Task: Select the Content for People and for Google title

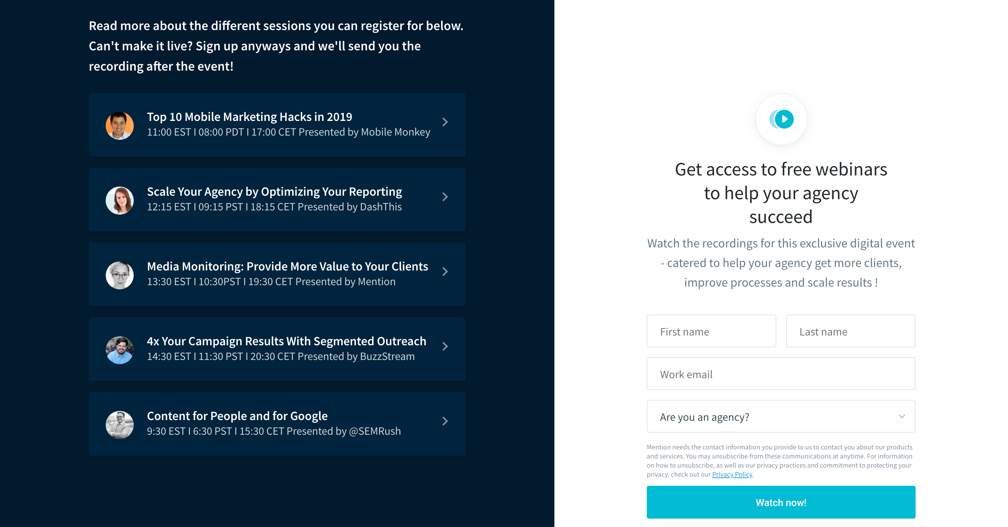Action: pos(237,416)
